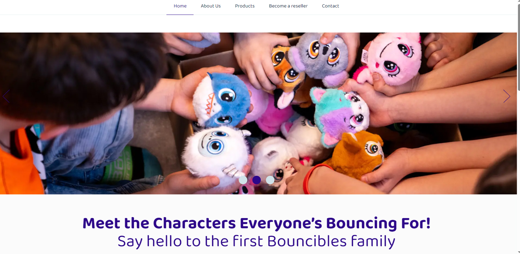Select the first carousel indicator dot
The width and height of the screenshot is (520, 254).
(243, 180)
